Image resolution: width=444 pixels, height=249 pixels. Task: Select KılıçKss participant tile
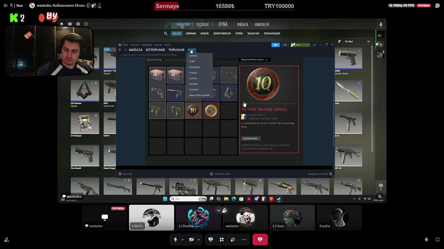(x=339, y=218)
